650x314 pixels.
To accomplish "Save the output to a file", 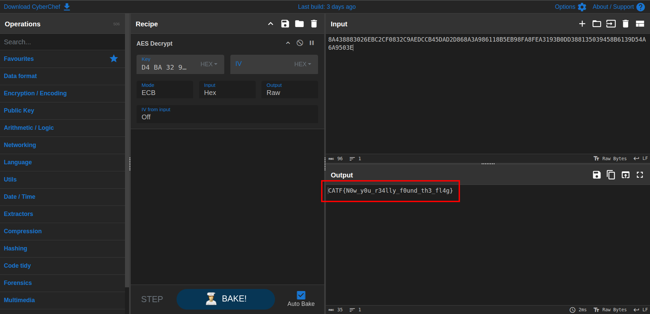I will click(597, 175).
